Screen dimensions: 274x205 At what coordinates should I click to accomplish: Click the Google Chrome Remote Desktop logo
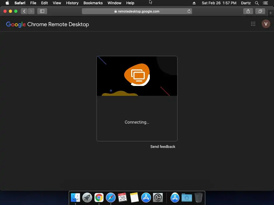click(48, 24)
